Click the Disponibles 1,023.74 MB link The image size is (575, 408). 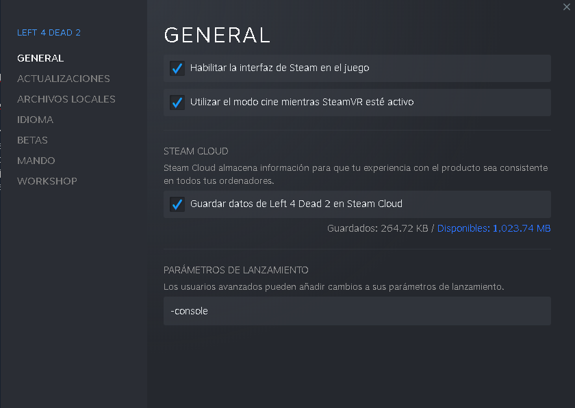[x=494, y=228]
